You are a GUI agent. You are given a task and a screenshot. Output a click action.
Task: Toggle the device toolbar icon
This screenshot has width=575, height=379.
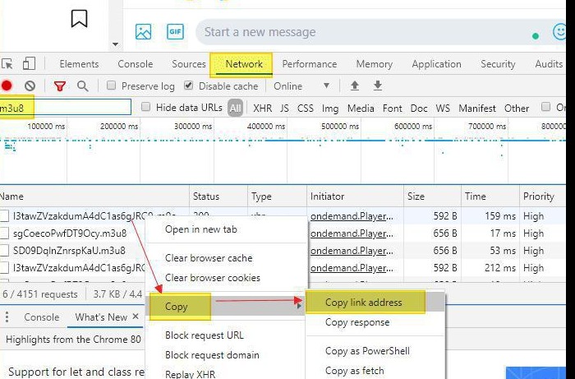pyautogui.click(x=29, y=64)
